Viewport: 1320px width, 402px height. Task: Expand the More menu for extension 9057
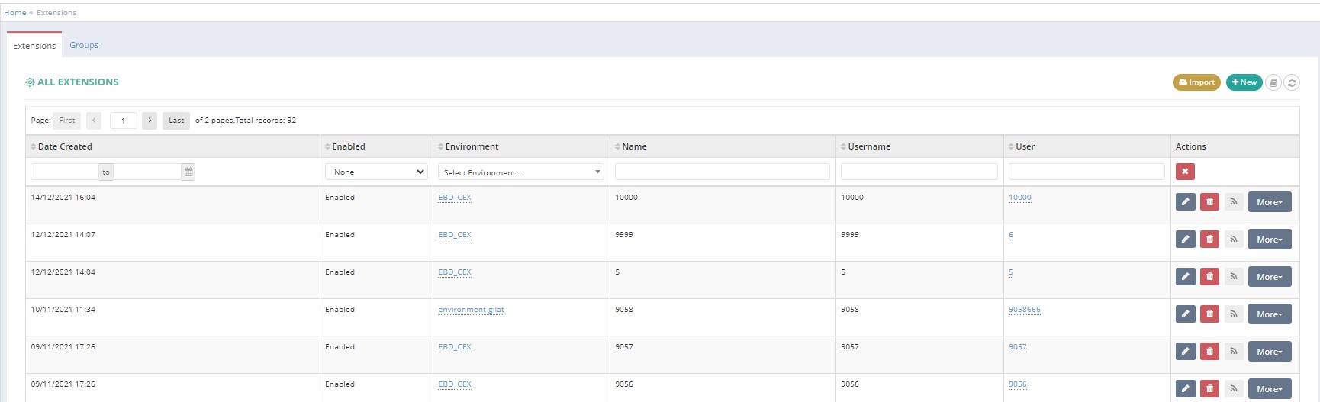(1270, 352)
